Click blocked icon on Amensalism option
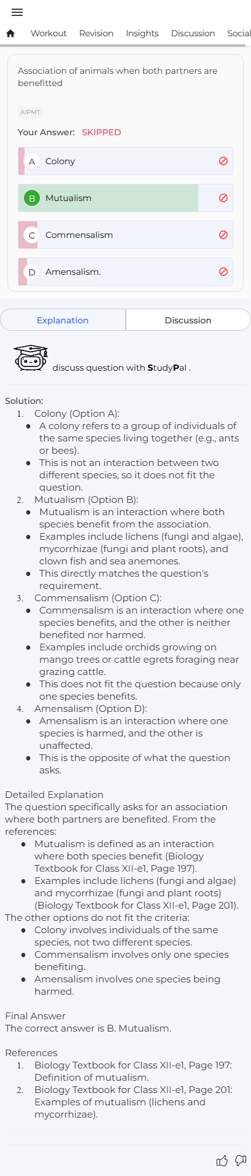 [223, 272]
